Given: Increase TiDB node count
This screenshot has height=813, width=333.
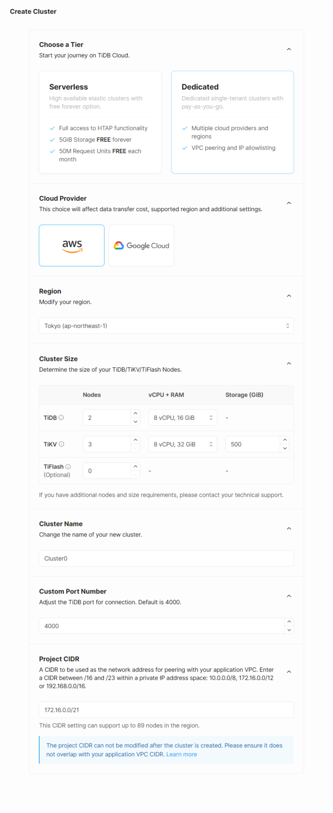Looking at the screenshot, I should [x=135, y=413].
